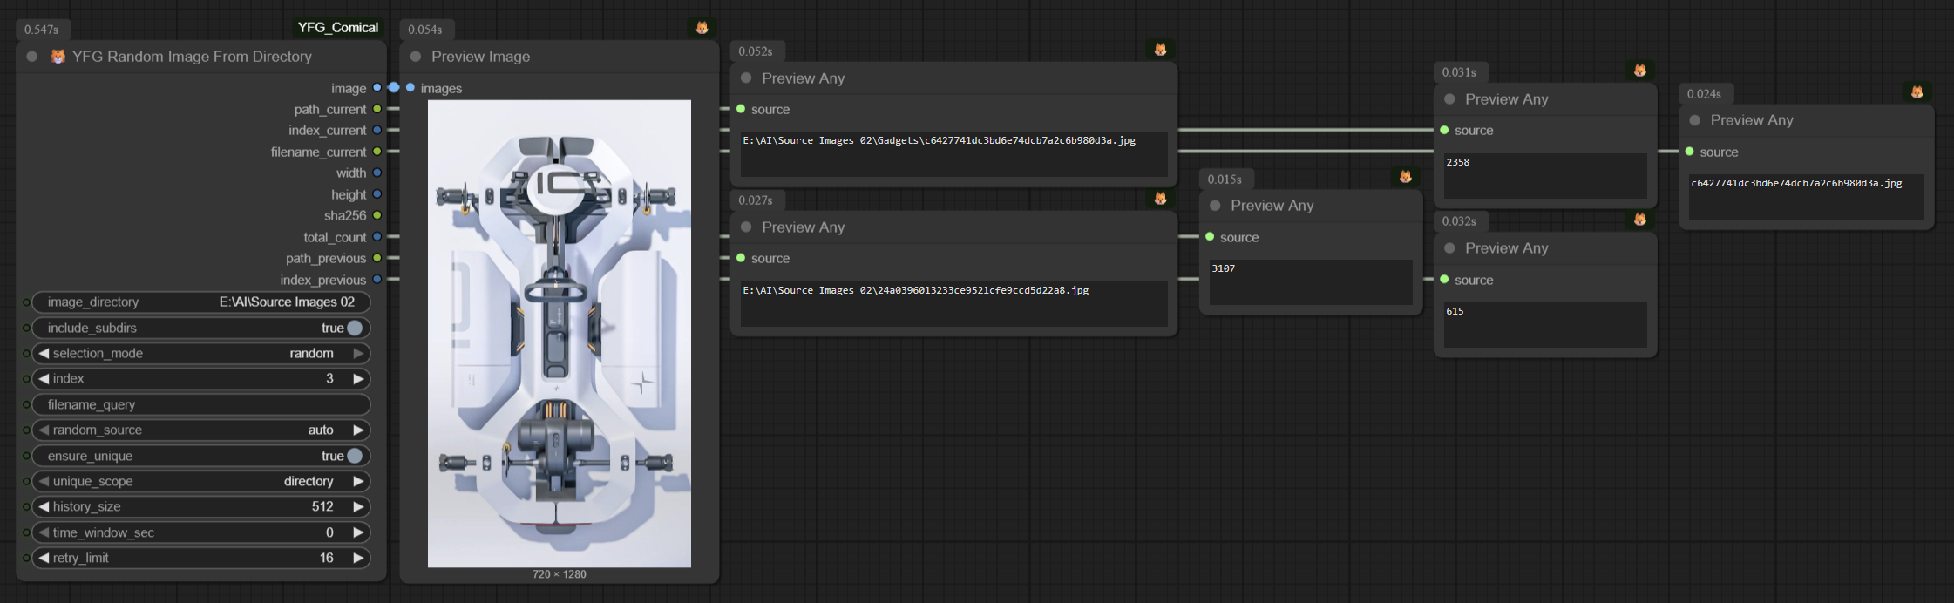This screenshot has height=603, width=1954.
Task: Click the 3107 value text box
Action: [x=1311, y=281]
